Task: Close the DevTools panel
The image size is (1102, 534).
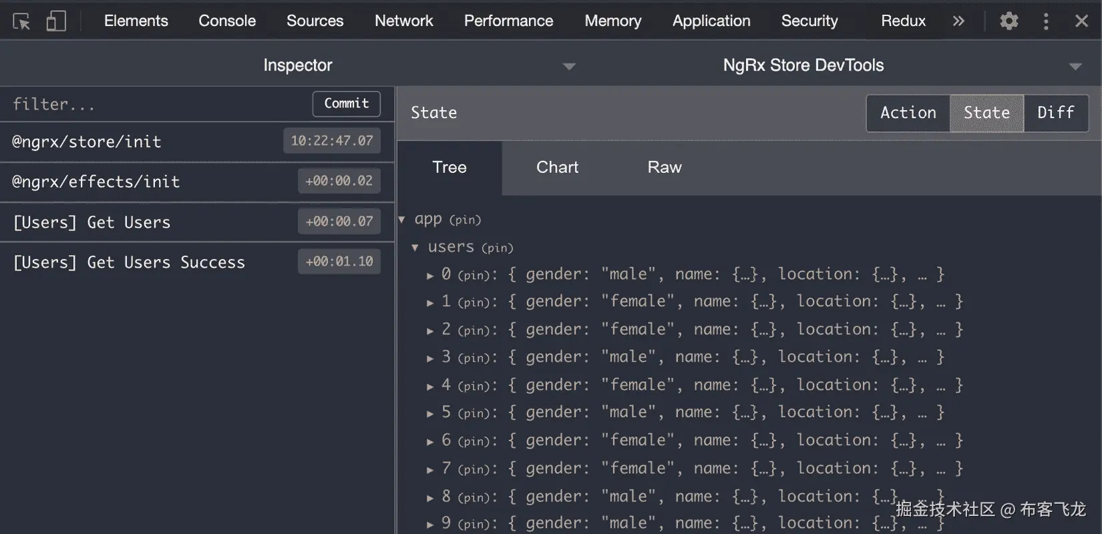Action: click(1081, 21)
